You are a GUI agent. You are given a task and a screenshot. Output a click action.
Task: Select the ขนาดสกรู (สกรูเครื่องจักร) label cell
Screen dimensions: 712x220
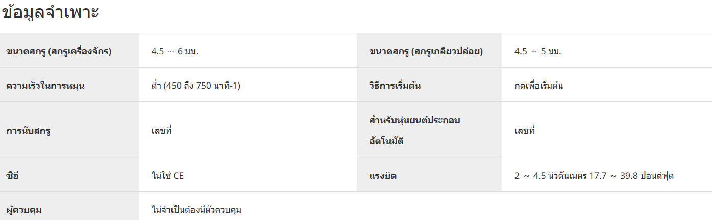tap(69, 50)
